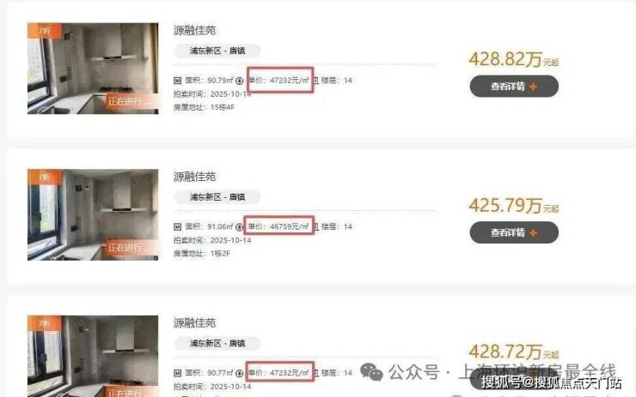Click the price icon before 单价 46759元/㎡

pos(240,227)
